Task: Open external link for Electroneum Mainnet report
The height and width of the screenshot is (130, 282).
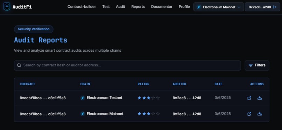Action: [249, 114]
